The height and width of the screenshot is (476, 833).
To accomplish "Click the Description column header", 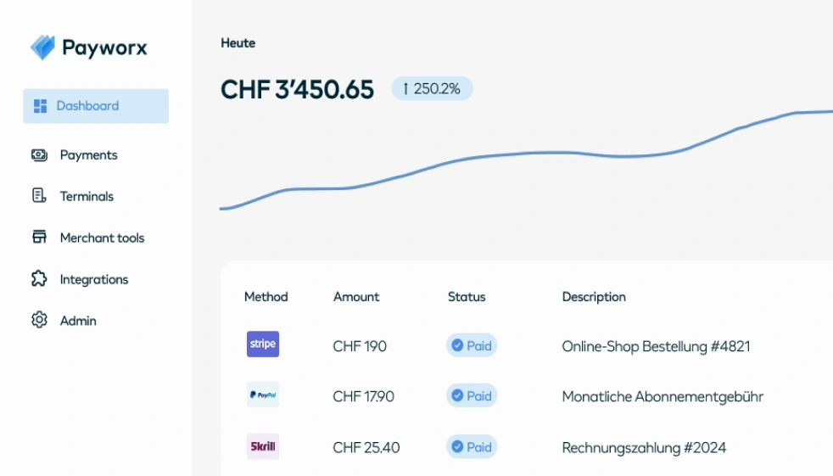I will (x=594, y=297).
